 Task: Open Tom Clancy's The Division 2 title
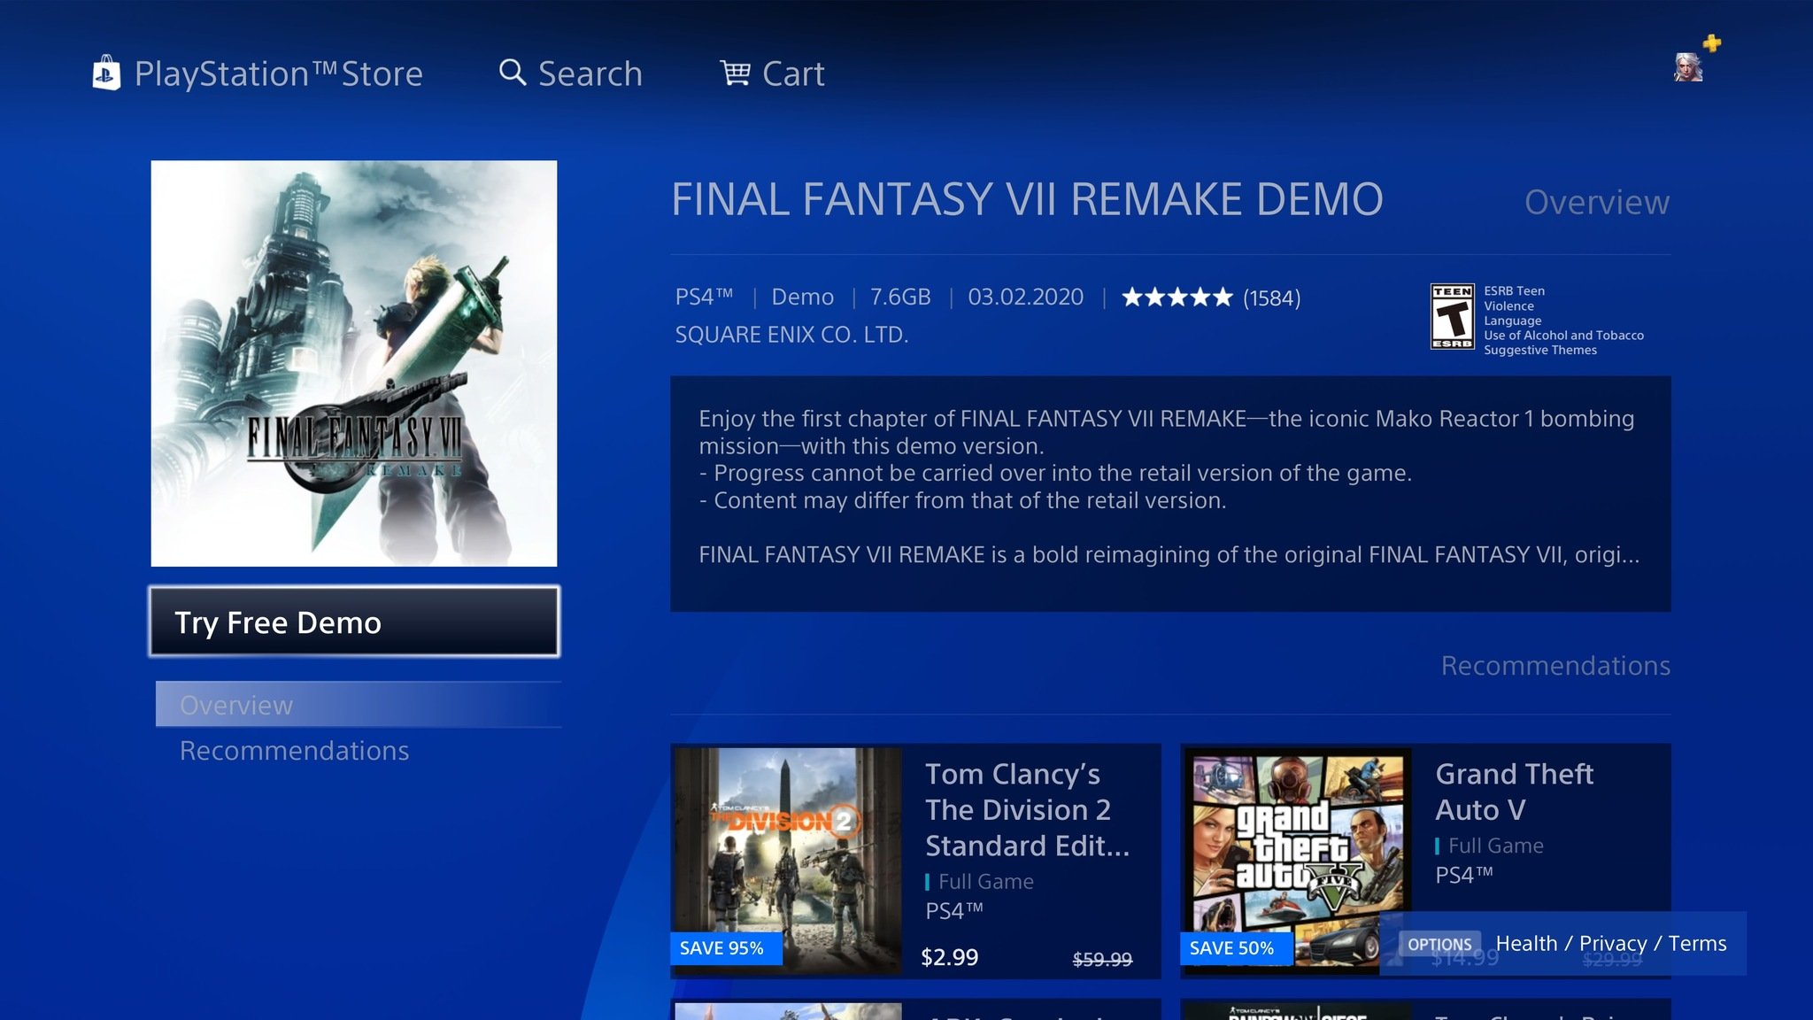point(1027,810)
